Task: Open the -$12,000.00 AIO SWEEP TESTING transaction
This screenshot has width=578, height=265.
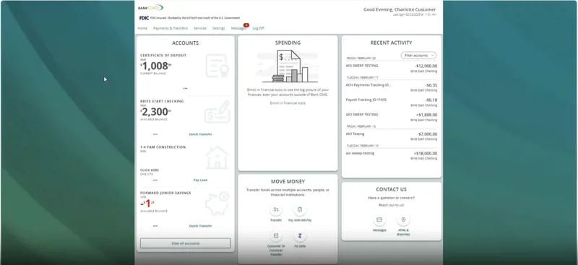Action: 392,68
